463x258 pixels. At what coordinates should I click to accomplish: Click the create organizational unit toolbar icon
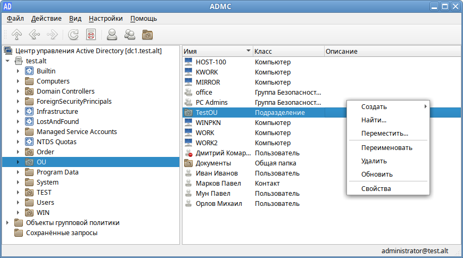point(147,35)
